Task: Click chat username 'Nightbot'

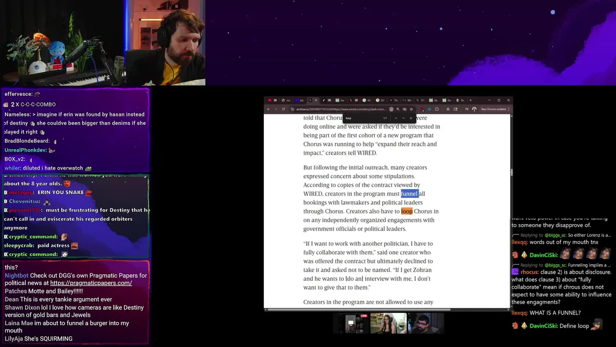Action: 16,276
